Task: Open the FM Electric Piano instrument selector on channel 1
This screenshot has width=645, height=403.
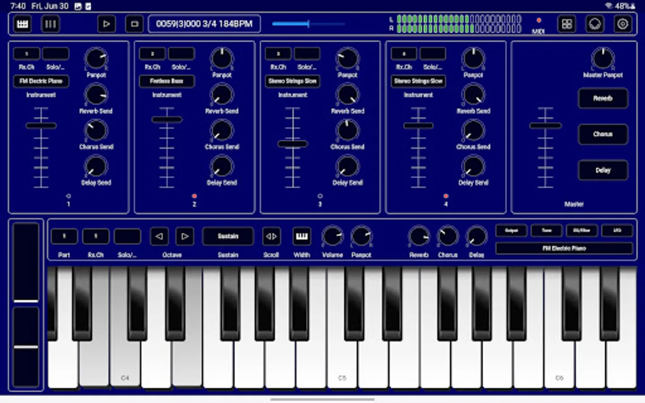Action: tap(41, 81)
